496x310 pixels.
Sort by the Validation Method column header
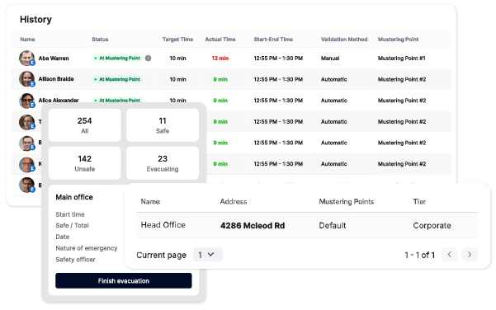click(x=344, y=40)
